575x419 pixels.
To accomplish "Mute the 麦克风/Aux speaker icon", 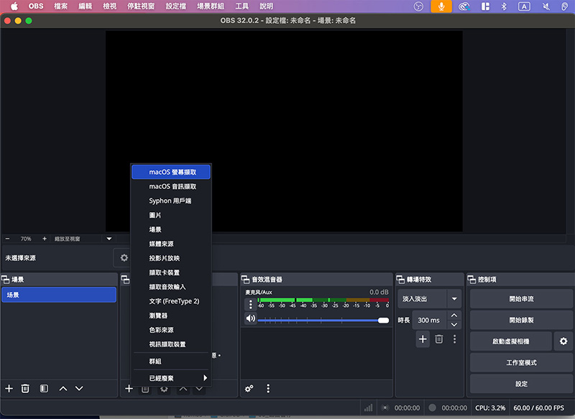I will 250,318.
